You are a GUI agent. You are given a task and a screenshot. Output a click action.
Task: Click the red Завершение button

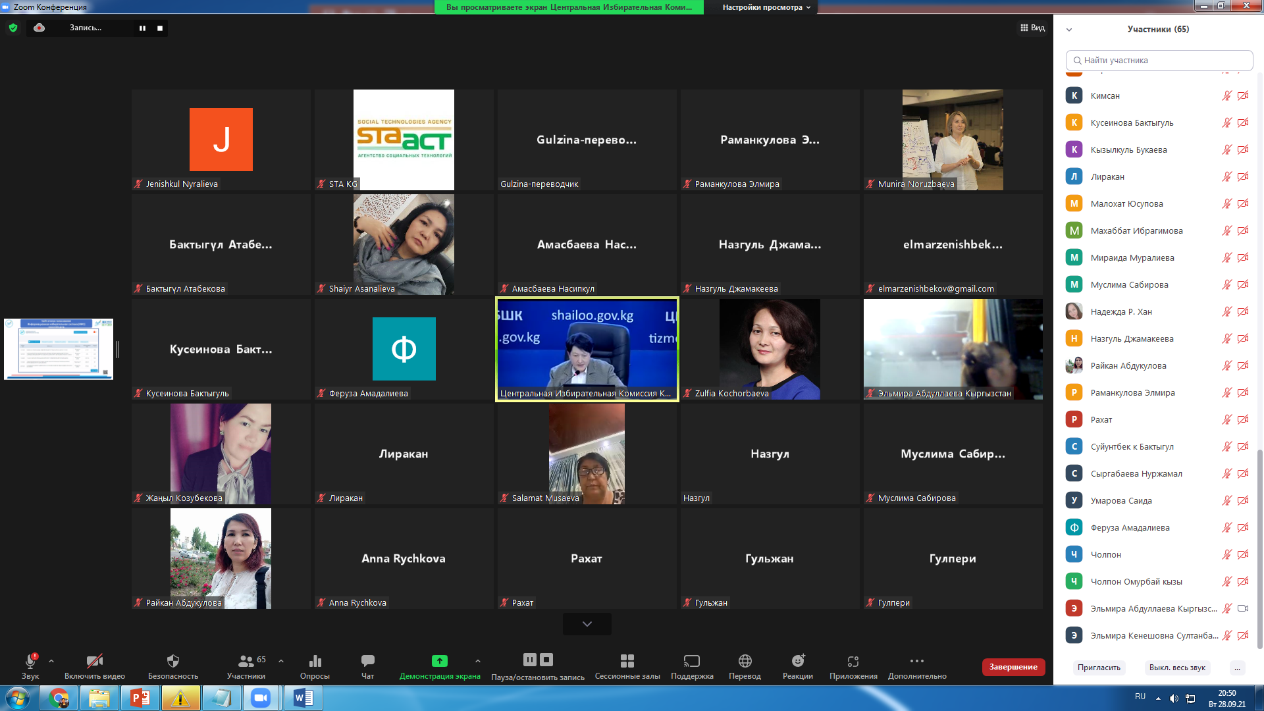1013,667
